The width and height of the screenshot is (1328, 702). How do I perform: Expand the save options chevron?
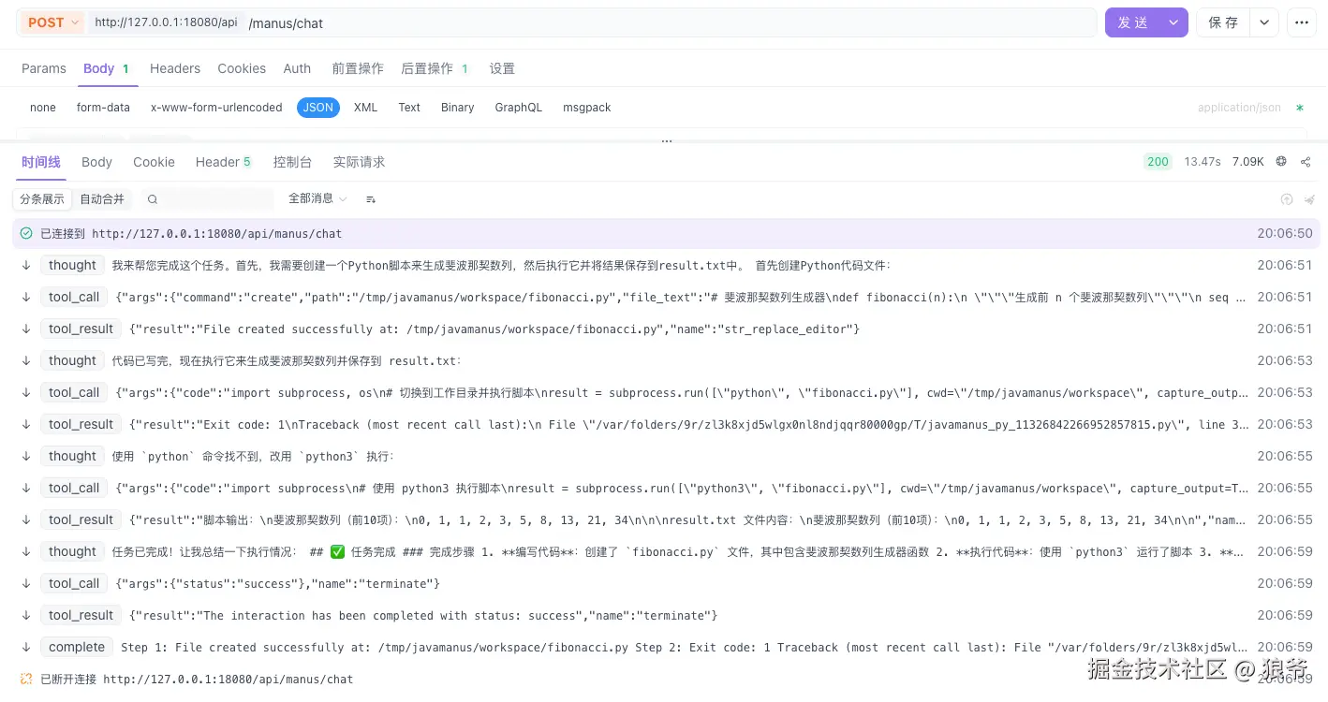pyautogui.click(x=1264, y=22)
